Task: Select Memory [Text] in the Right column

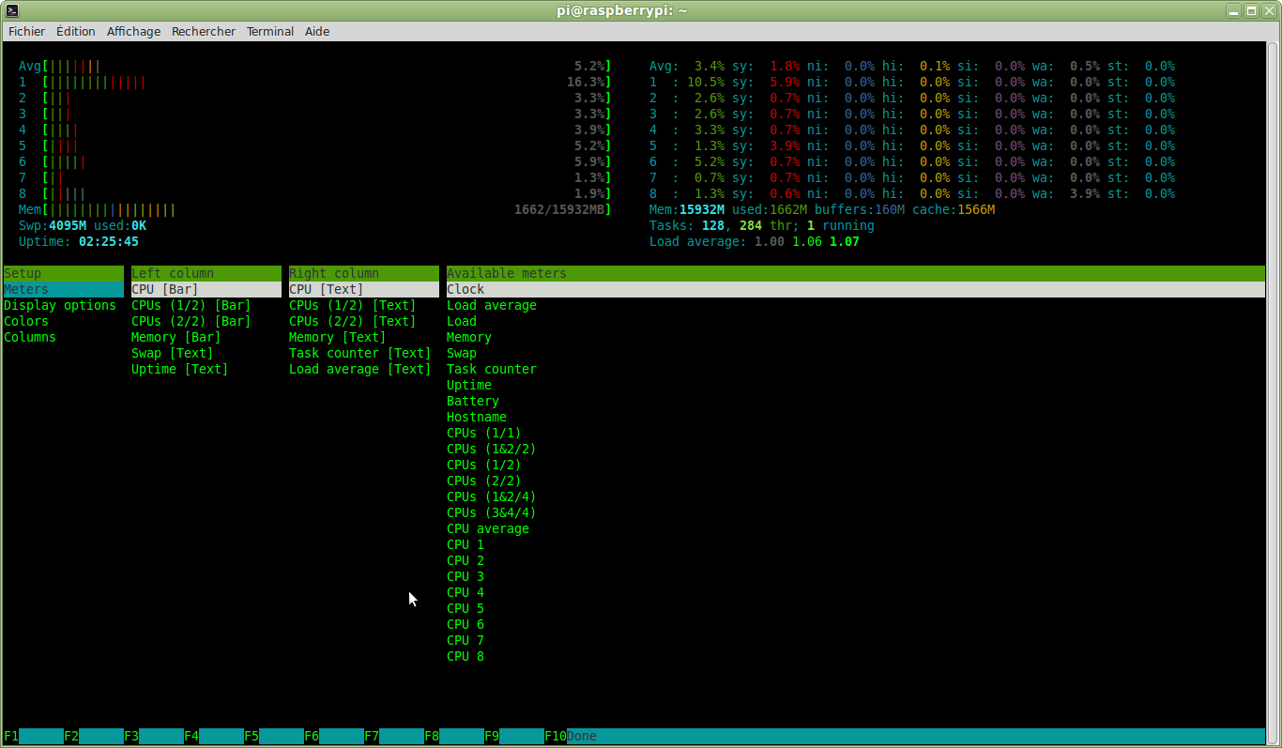Action: point(337,337)
